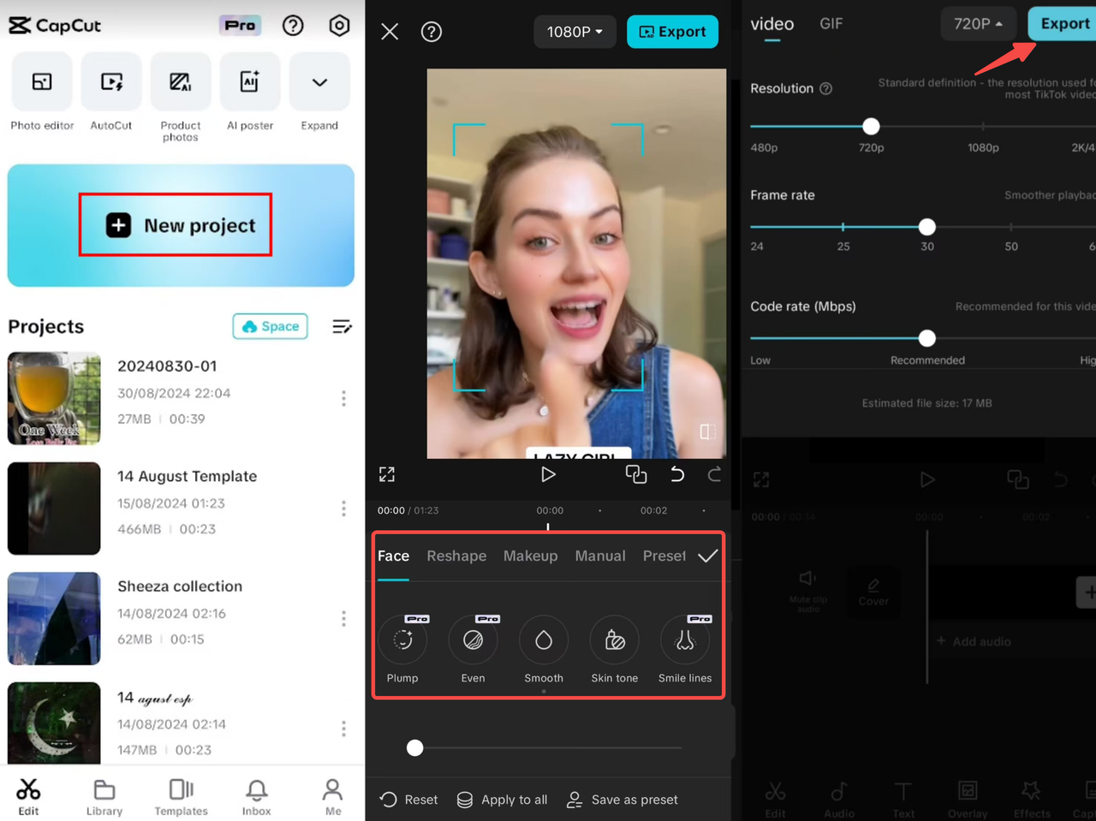
Task: Select the Smooth face effect
Action: click(544, 640)
